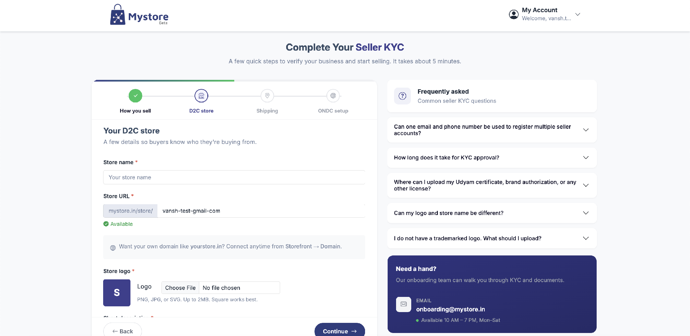The image size is (690, 336).
Task: Click the Shipping location pin step icon
Action: pyautogui.click(x=267, y=96)
